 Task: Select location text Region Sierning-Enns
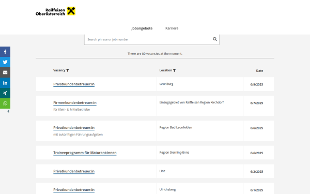click(174, 153)
